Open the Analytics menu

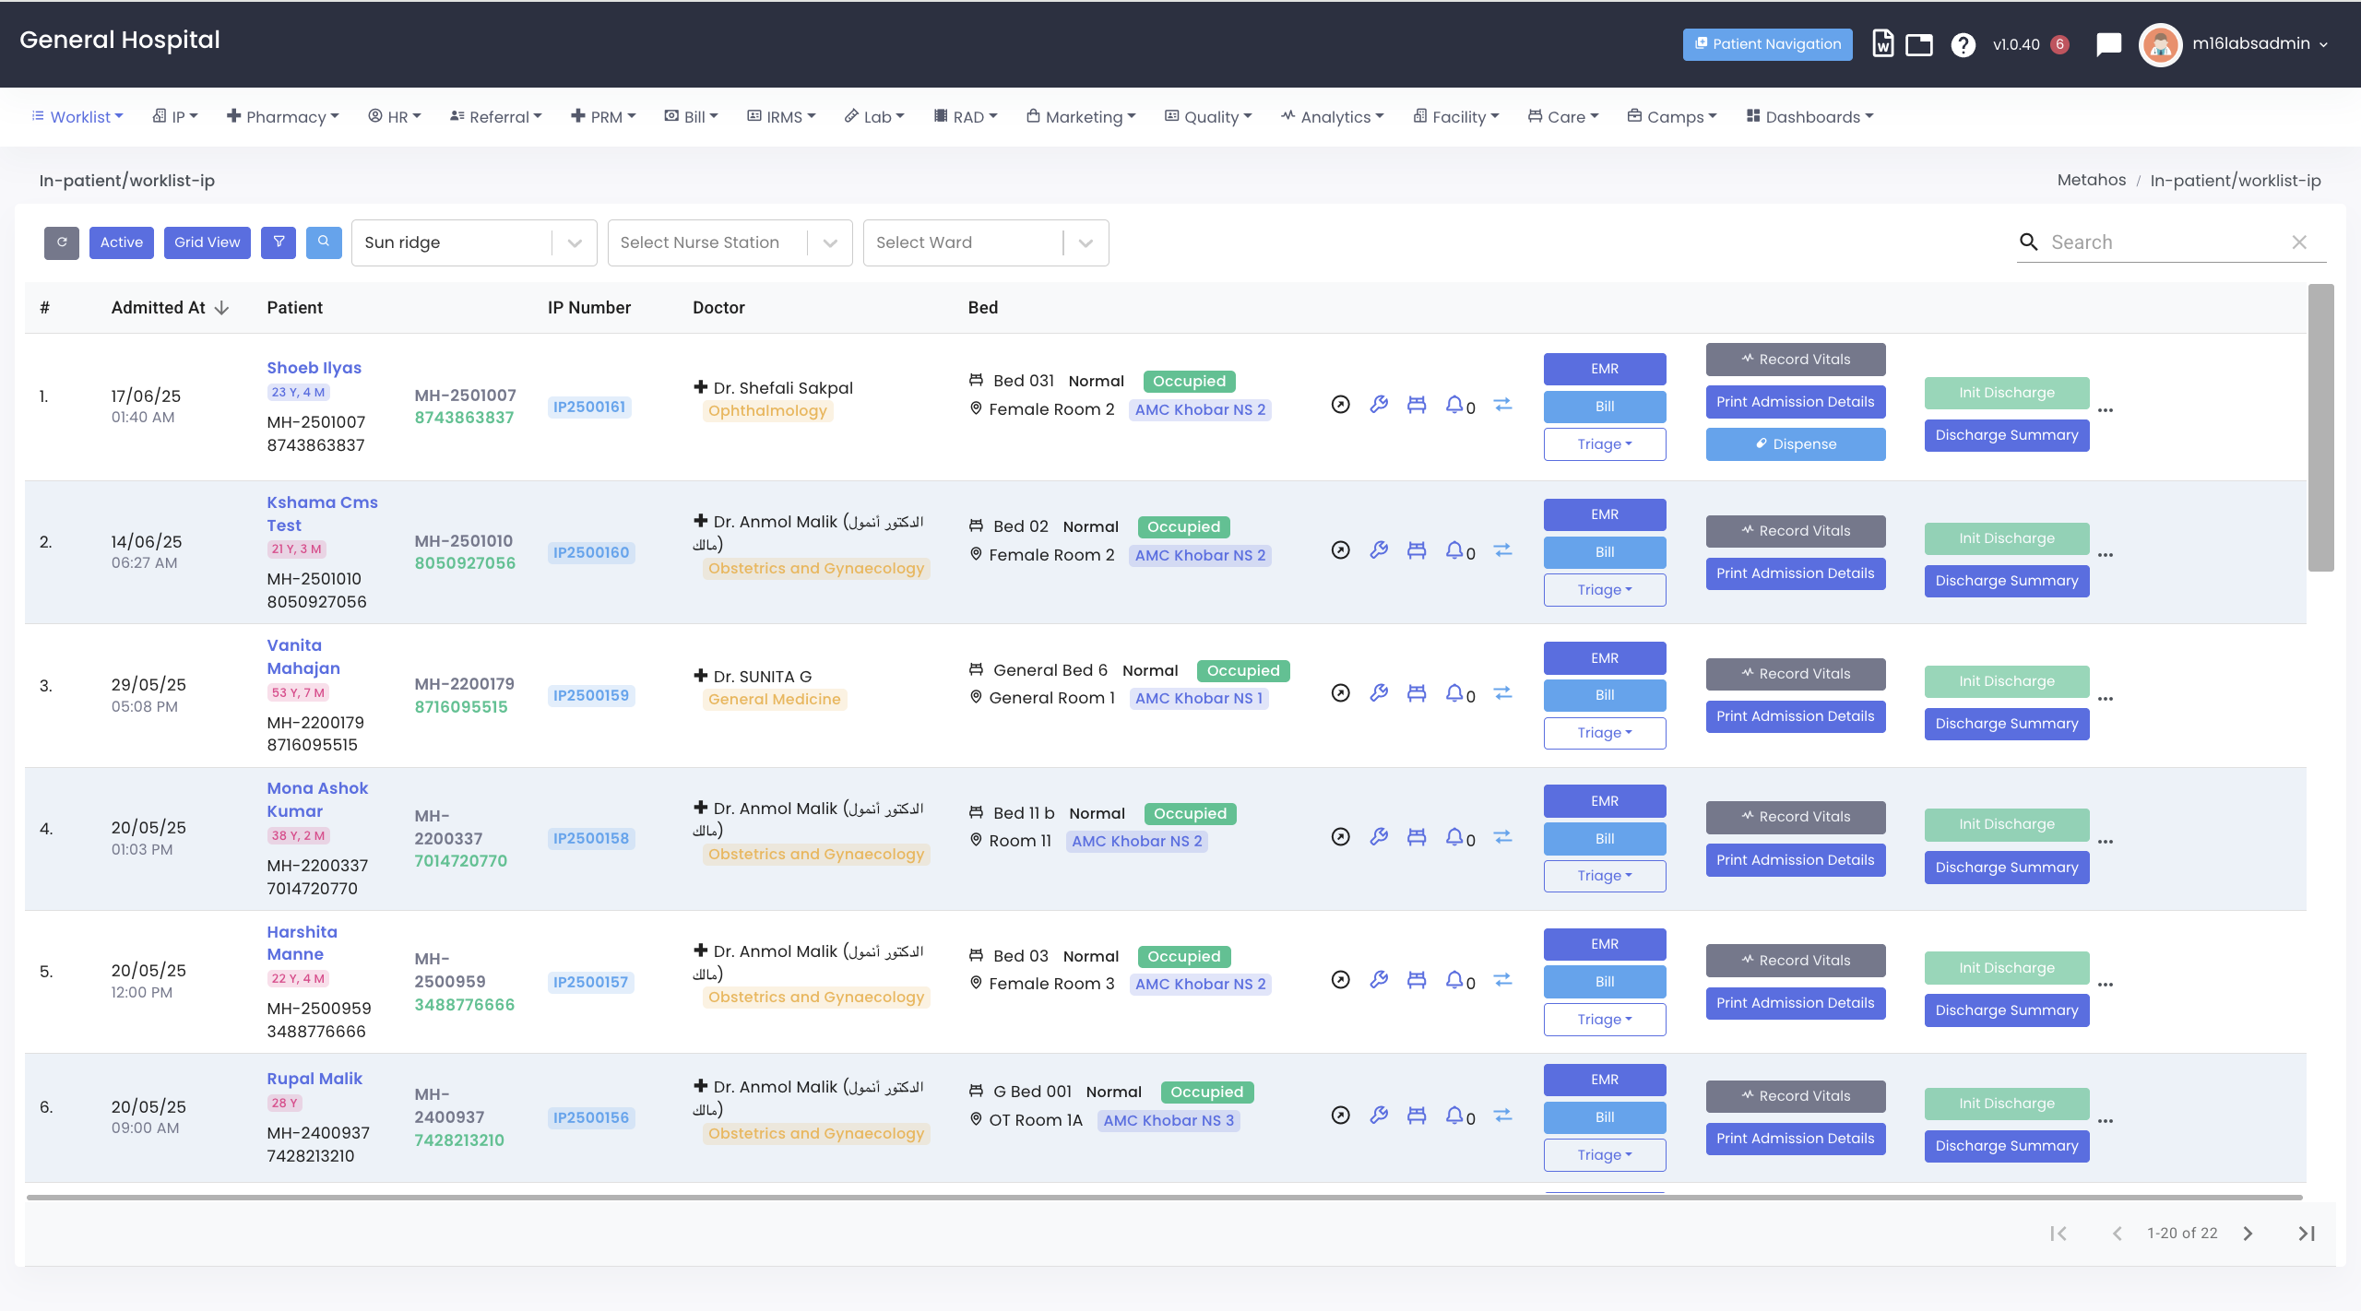pos(1333,117)
